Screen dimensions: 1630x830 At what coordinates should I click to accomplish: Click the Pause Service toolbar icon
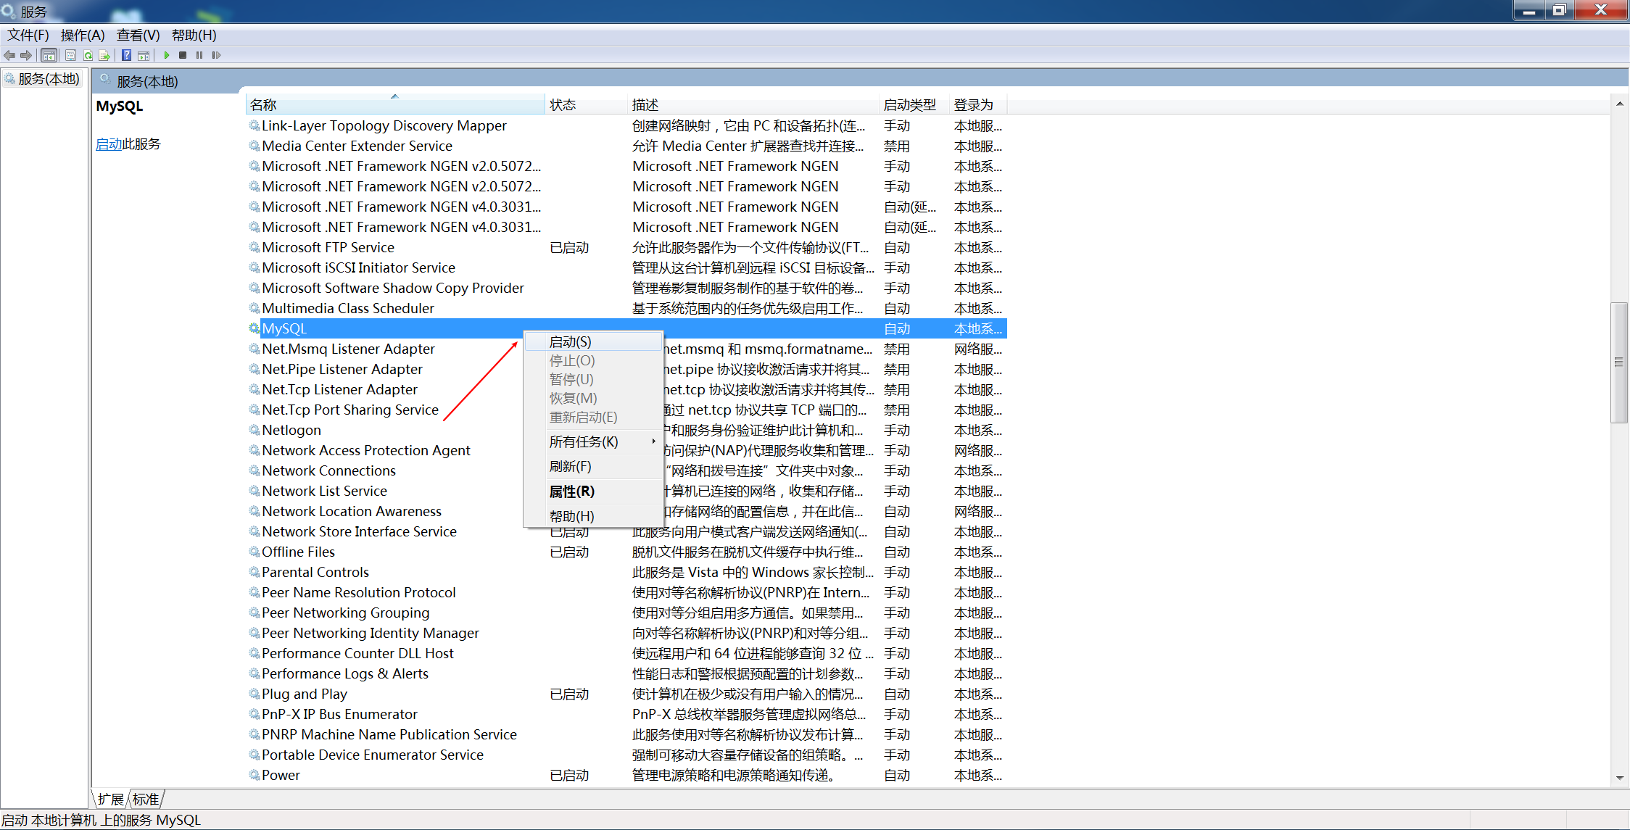pyautogui.click(x=199, y=55)
